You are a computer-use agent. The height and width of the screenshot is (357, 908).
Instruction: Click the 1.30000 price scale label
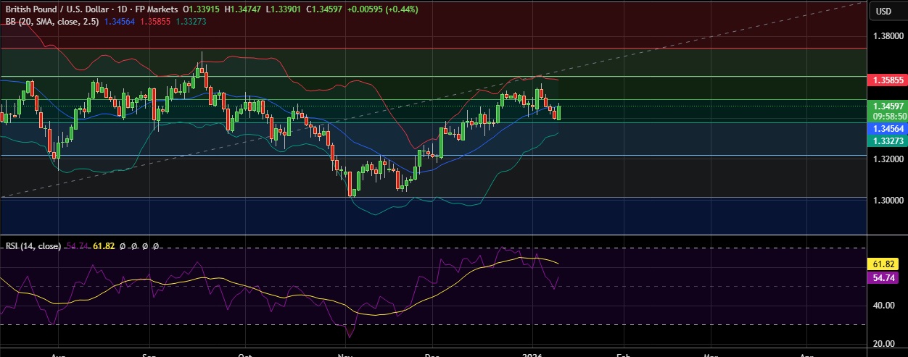click(x=887, y=201)
